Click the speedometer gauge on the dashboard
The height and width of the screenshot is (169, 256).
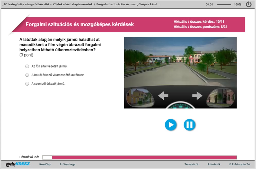point(180,105)
